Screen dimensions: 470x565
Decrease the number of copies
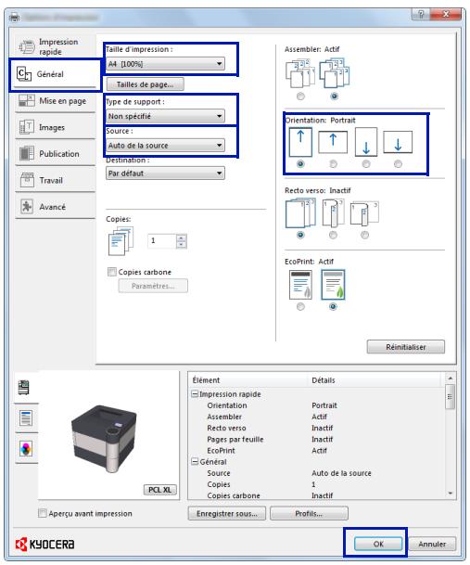[x=182, y=245]
